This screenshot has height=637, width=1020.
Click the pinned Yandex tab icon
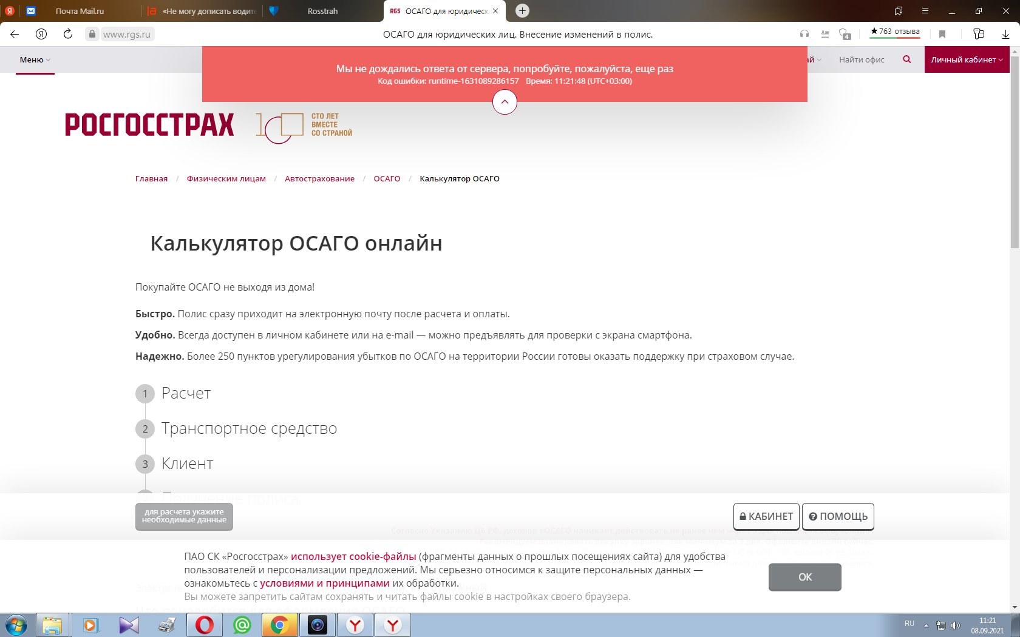pos(9,11)
